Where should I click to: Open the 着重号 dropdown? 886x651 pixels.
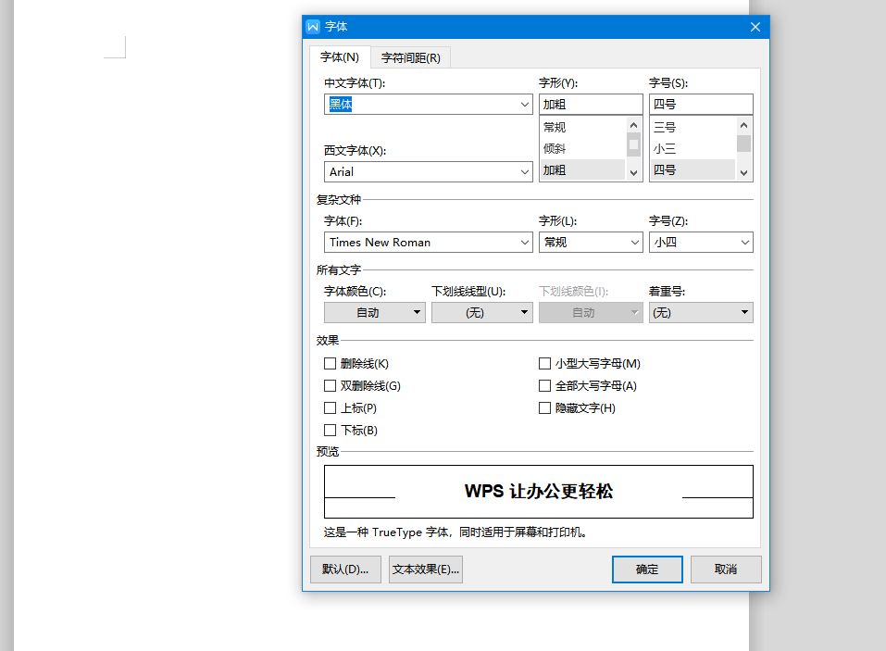pos(701,312)
